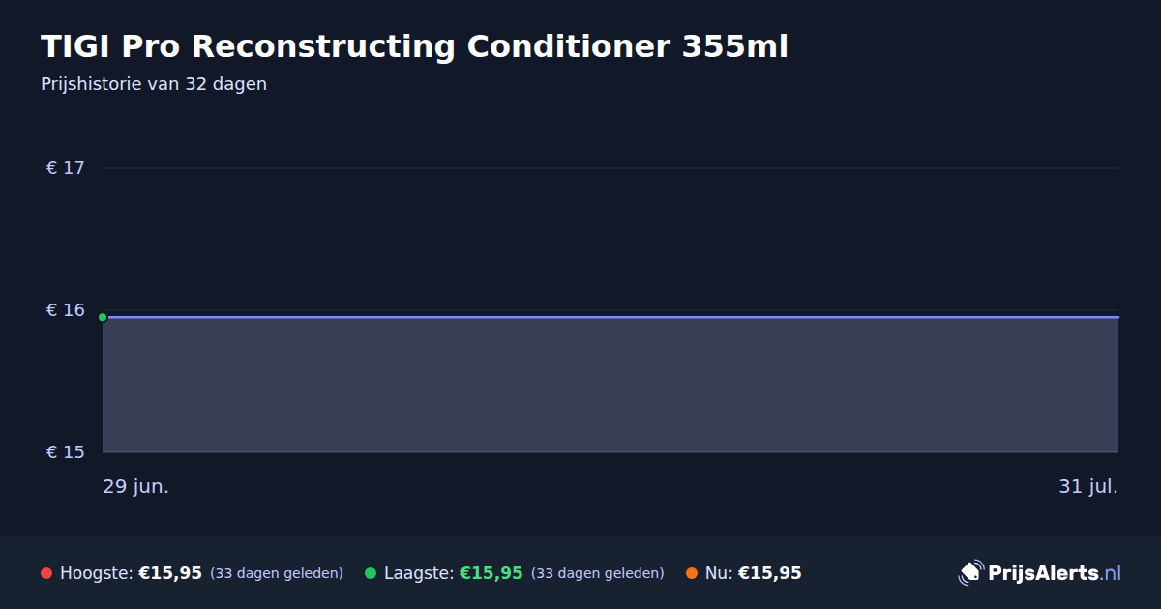1161x609 pixels.
Task: Click the red Hoogste indicator dot
Action: click(46, 573)
